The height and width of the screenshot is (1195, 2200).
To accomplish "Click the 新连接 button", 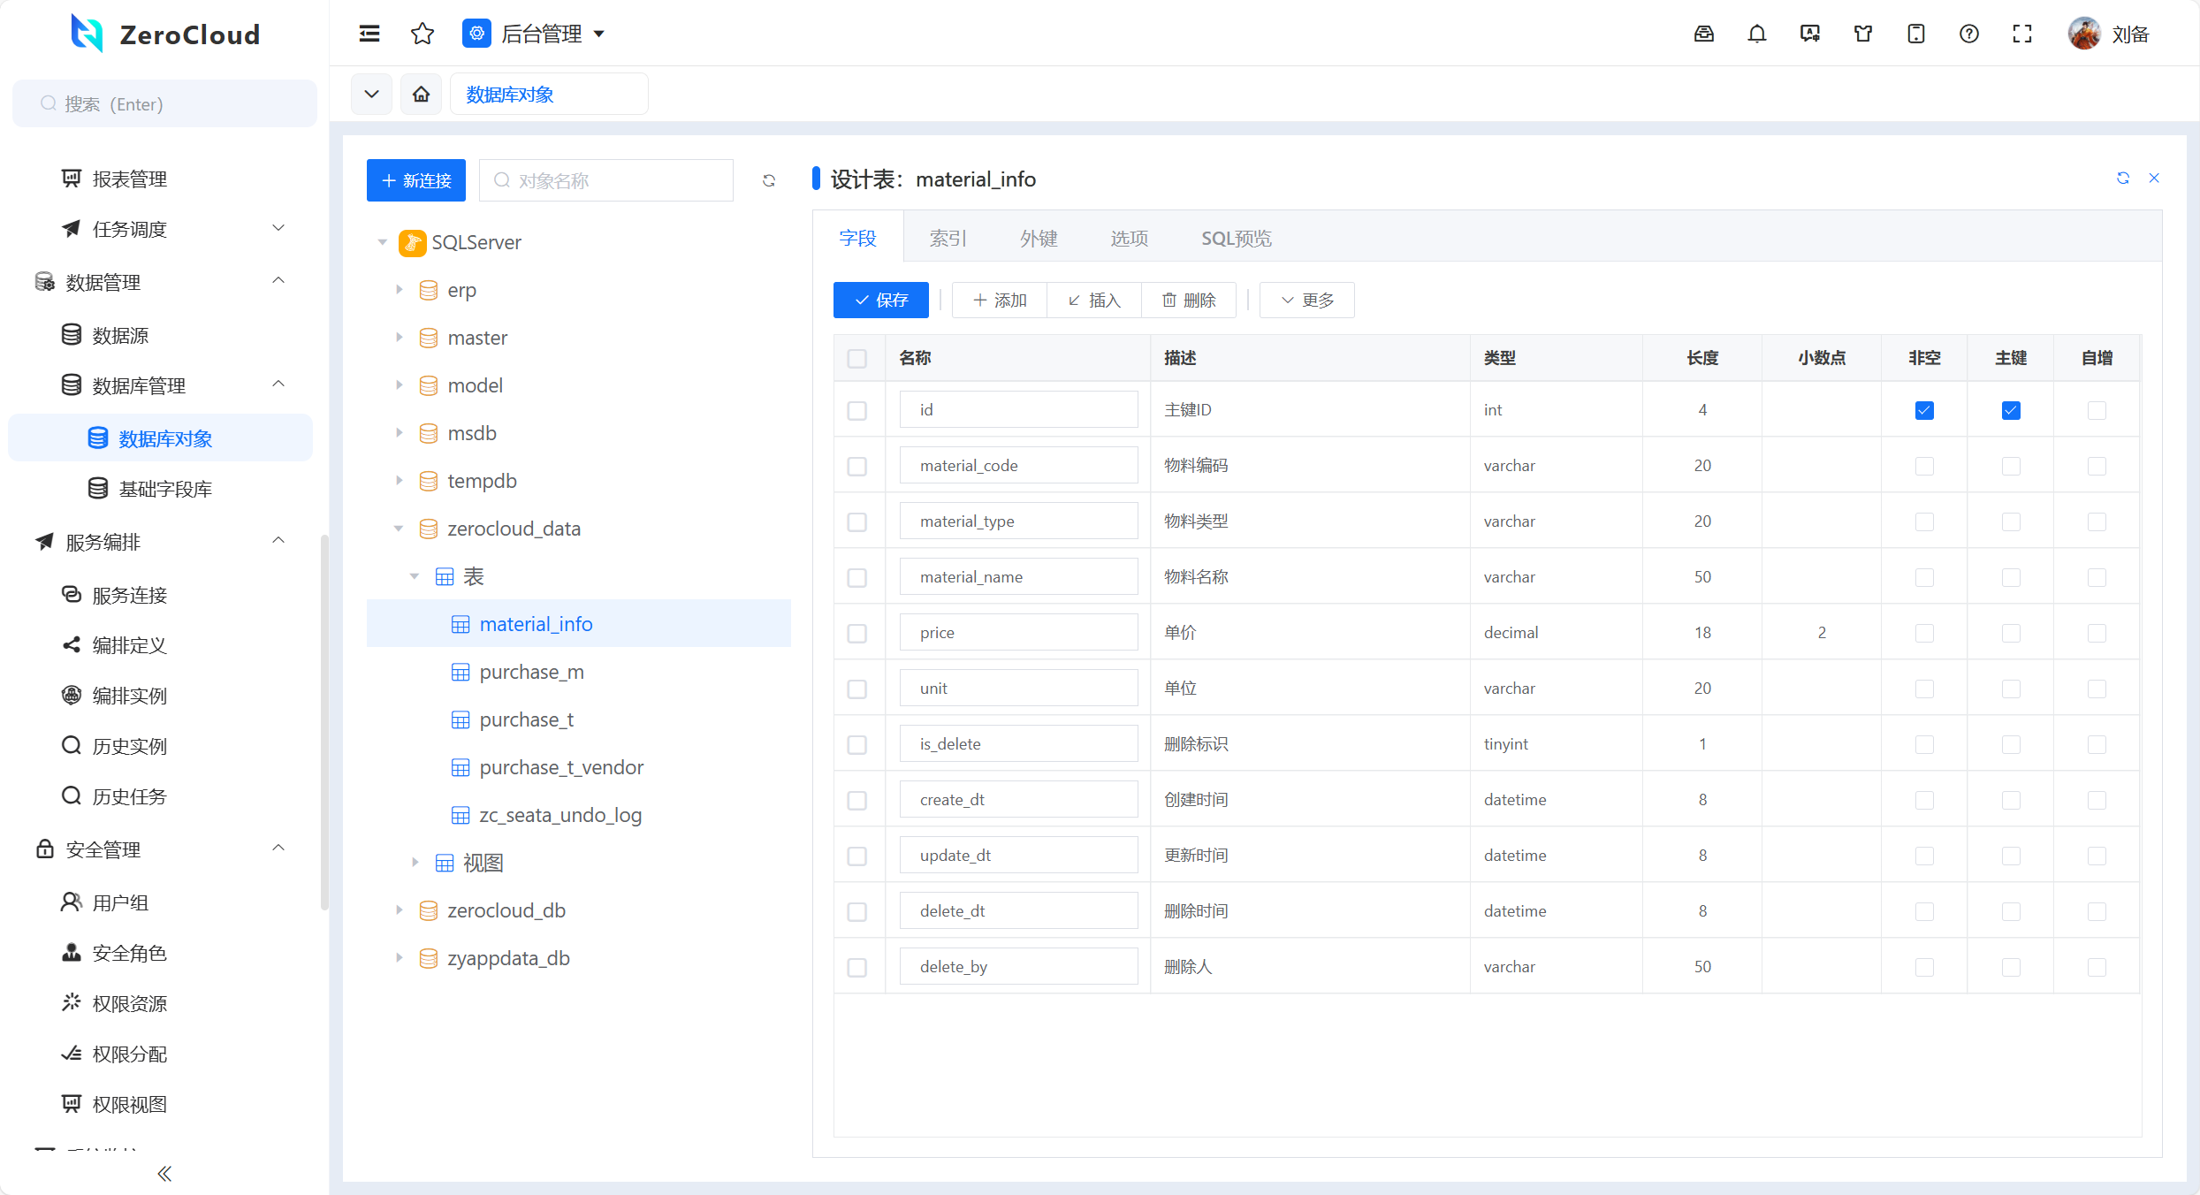I will [415, 180].
